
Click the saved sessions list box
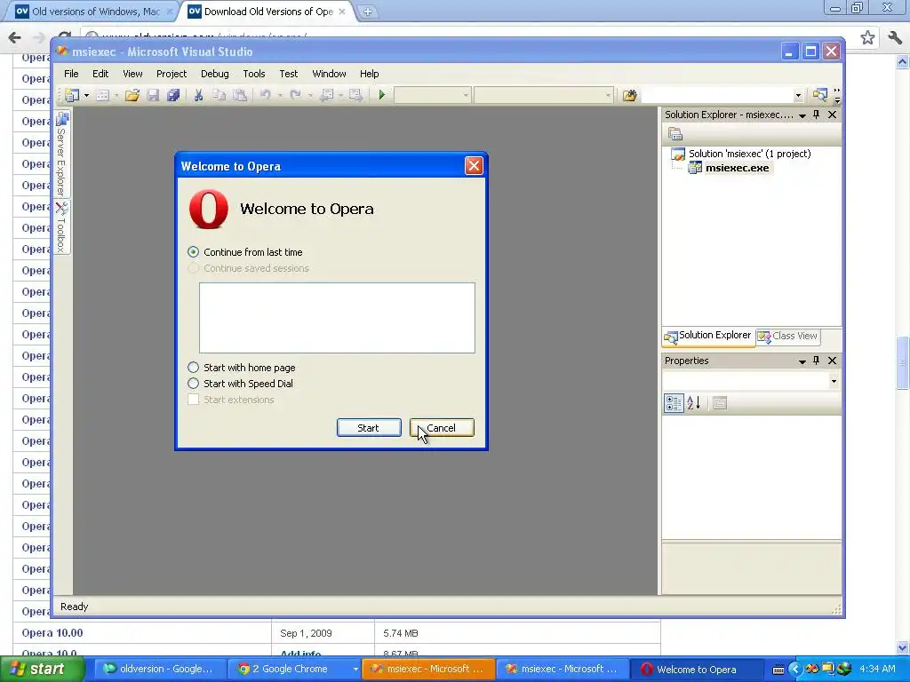(337, 318)
